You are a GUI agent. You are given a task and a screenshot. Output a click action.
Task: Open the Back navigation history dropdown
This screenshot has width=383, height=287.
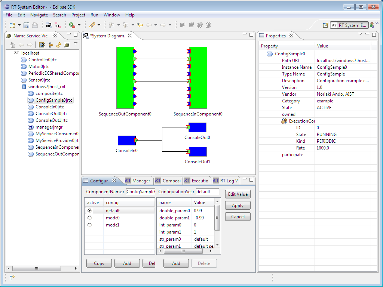156,25
